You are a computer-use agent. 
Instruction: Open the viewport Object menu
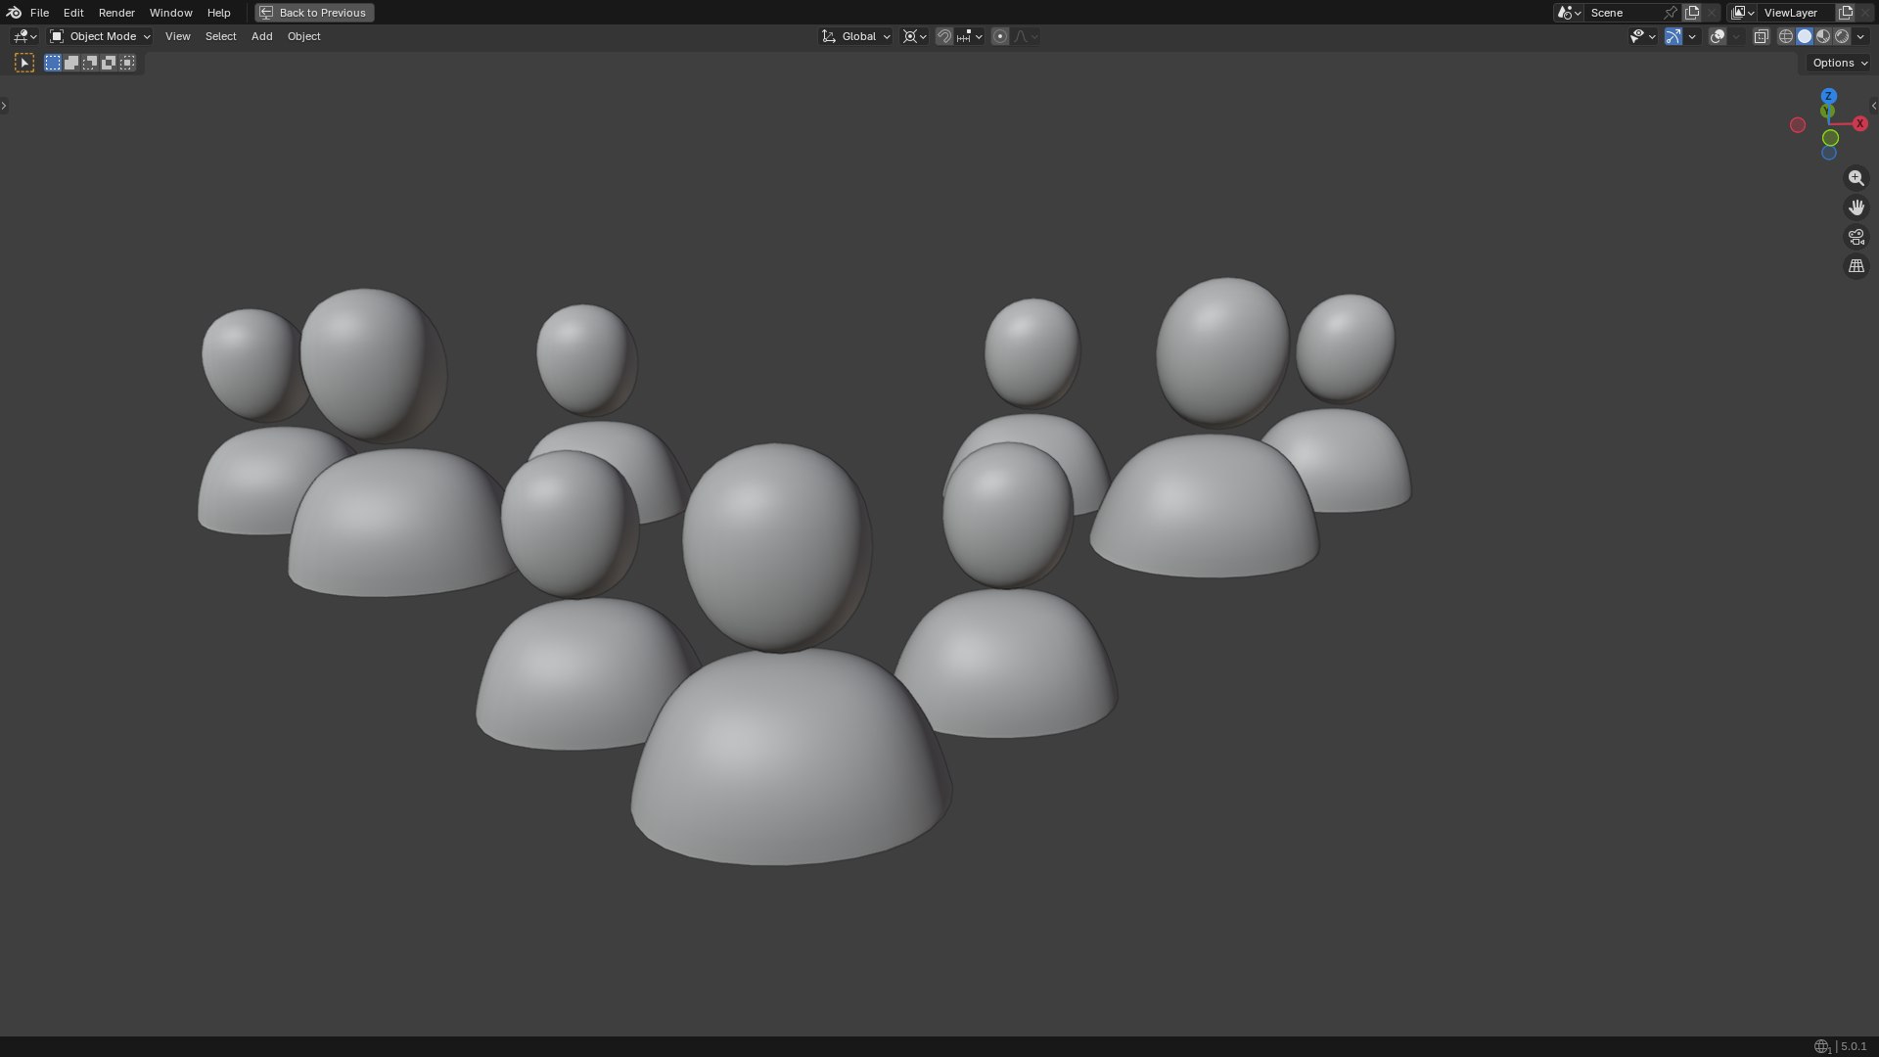303,36
